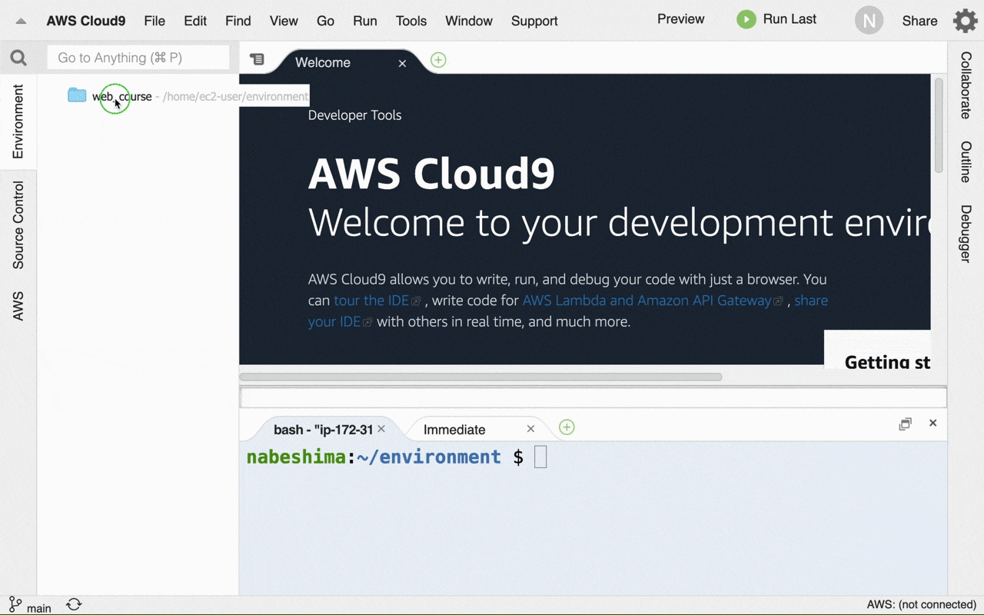Close the Welcome tab
The image size is (984, 615).
pos(402,63)
